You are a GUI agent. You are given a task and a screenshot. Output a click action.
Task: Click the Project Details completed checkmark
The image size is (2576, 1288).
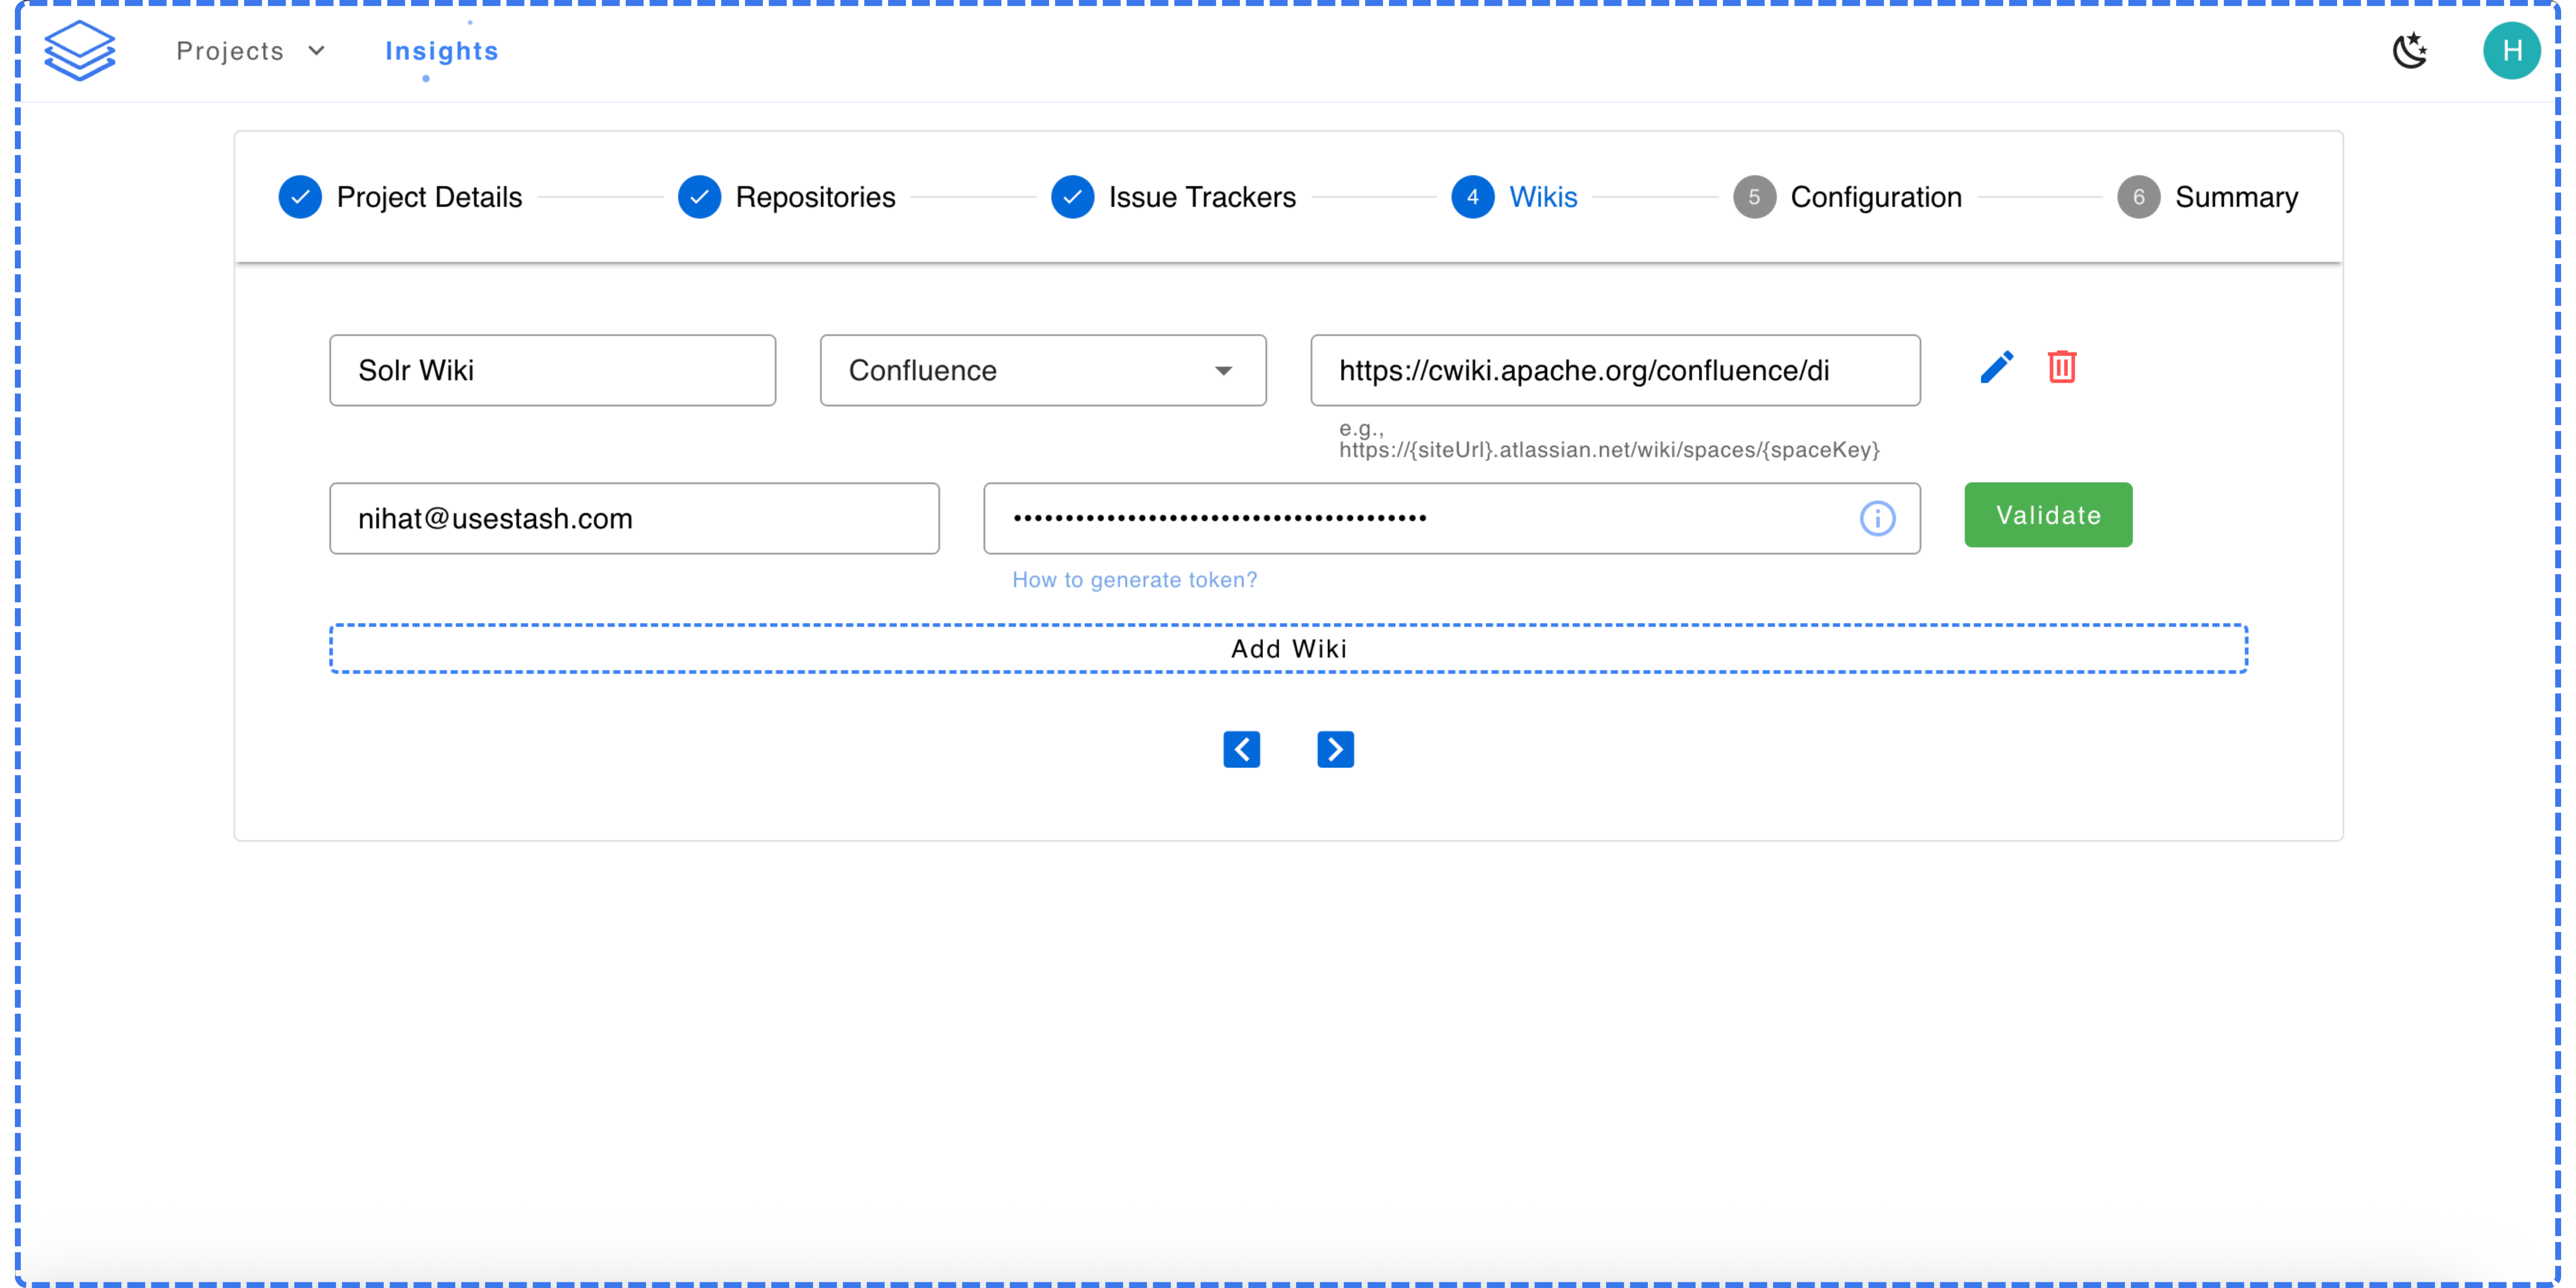[x=300, y=197]
